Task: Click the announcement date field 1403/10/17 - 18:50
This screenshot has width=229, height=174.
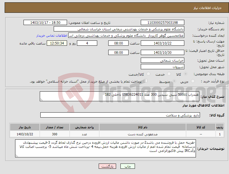Action: click(x=45, y=23)
